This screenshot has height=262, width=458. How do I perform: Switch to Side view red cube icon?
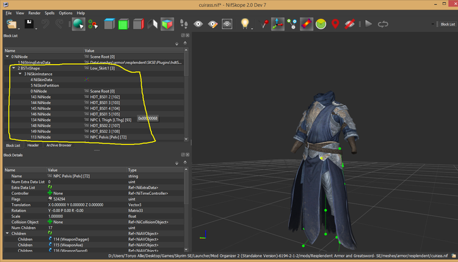coord(138,24)
